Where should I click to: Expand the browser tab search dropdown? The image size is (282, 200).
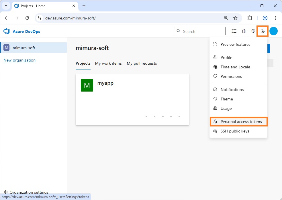[6, 6]
